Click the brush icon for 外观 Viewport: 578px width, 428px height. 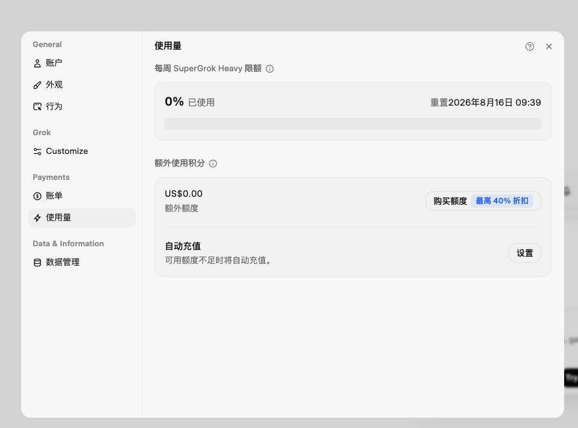click(37, 85)
